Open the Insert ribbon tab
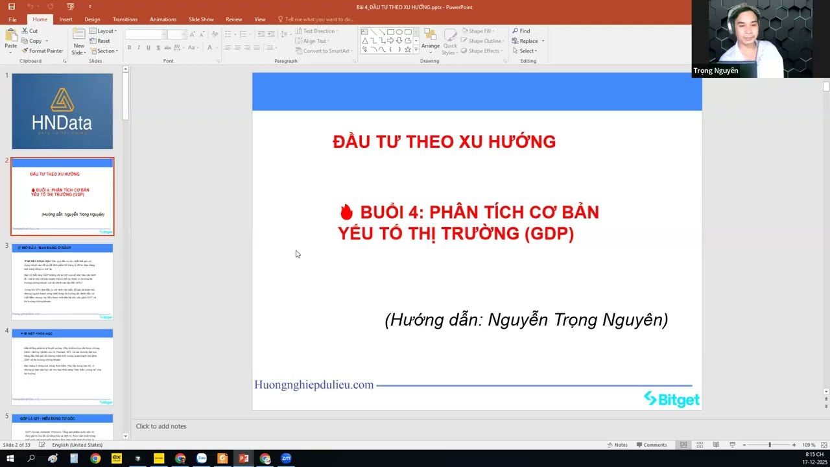 [x=65, y=19]
